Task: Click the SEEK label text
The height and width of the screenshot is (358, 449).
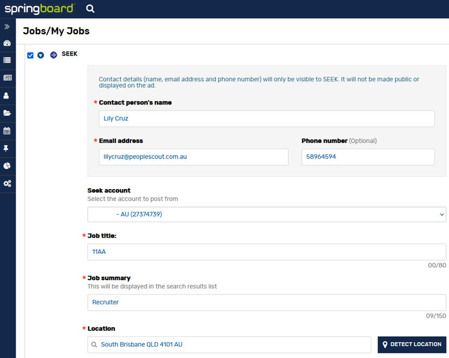Action: (x=69, y=54)
